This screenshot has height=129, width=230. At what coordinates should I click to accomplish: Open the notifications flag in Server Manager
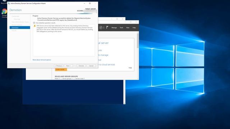pos(107,27)
